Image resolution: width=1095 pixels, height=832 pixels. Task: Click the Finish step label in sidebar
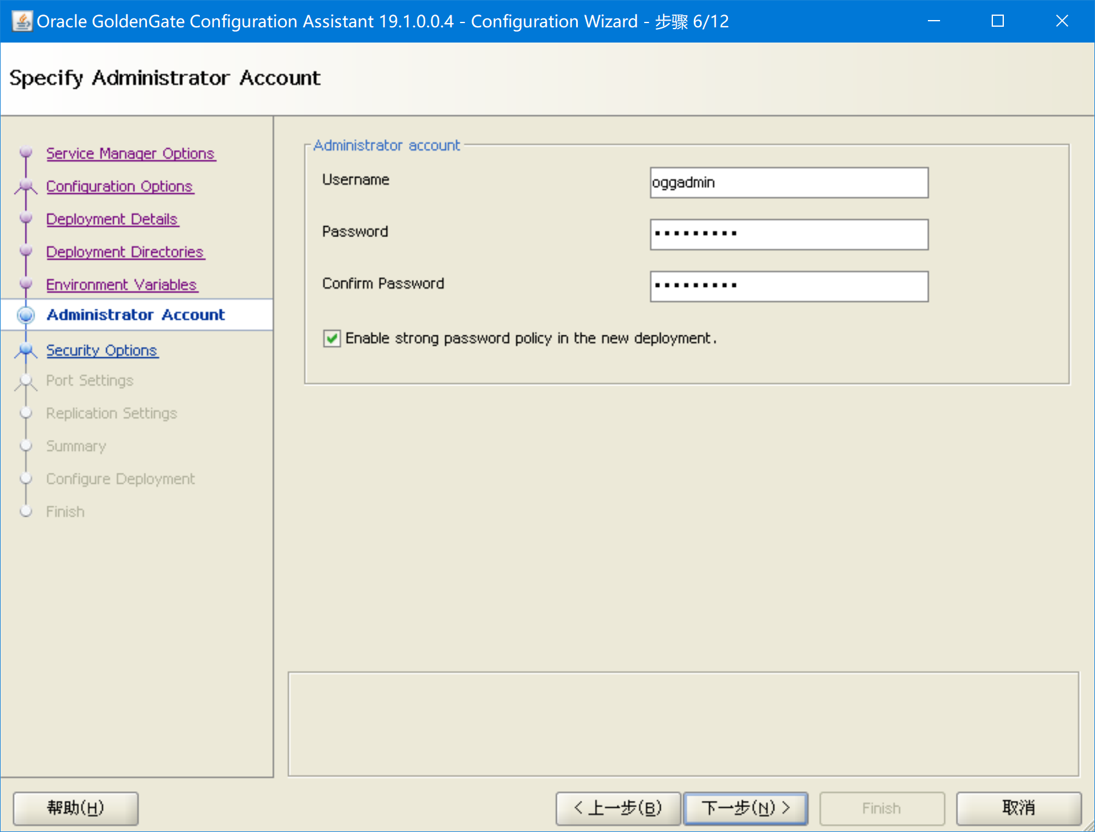66,512
